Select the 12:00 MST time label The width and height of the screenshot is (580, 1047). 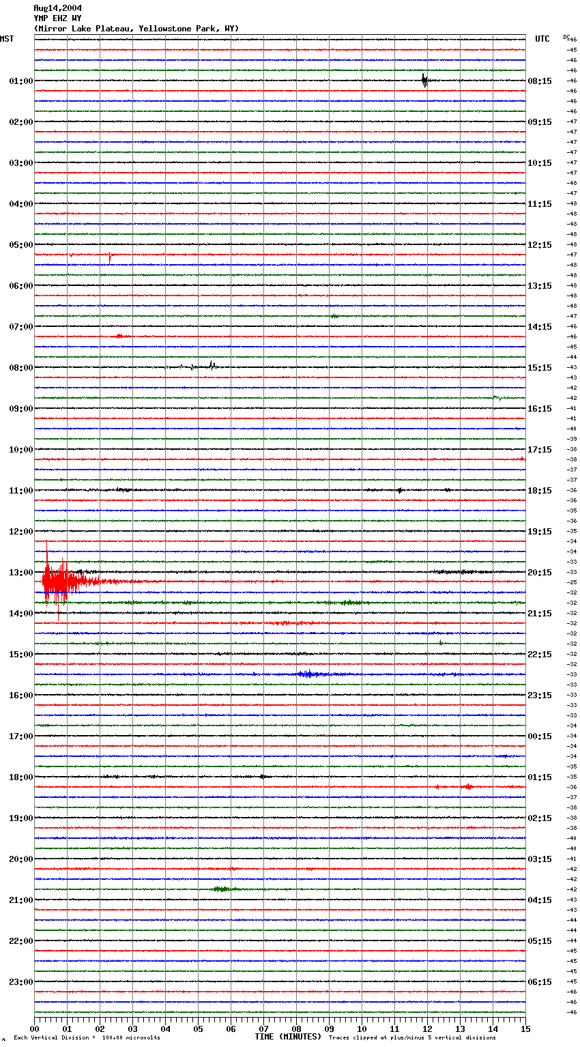coord(21,532)
